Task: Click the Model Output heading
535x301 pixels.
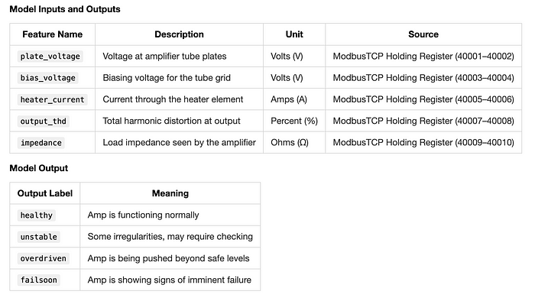Action: [x=39, y=168]
